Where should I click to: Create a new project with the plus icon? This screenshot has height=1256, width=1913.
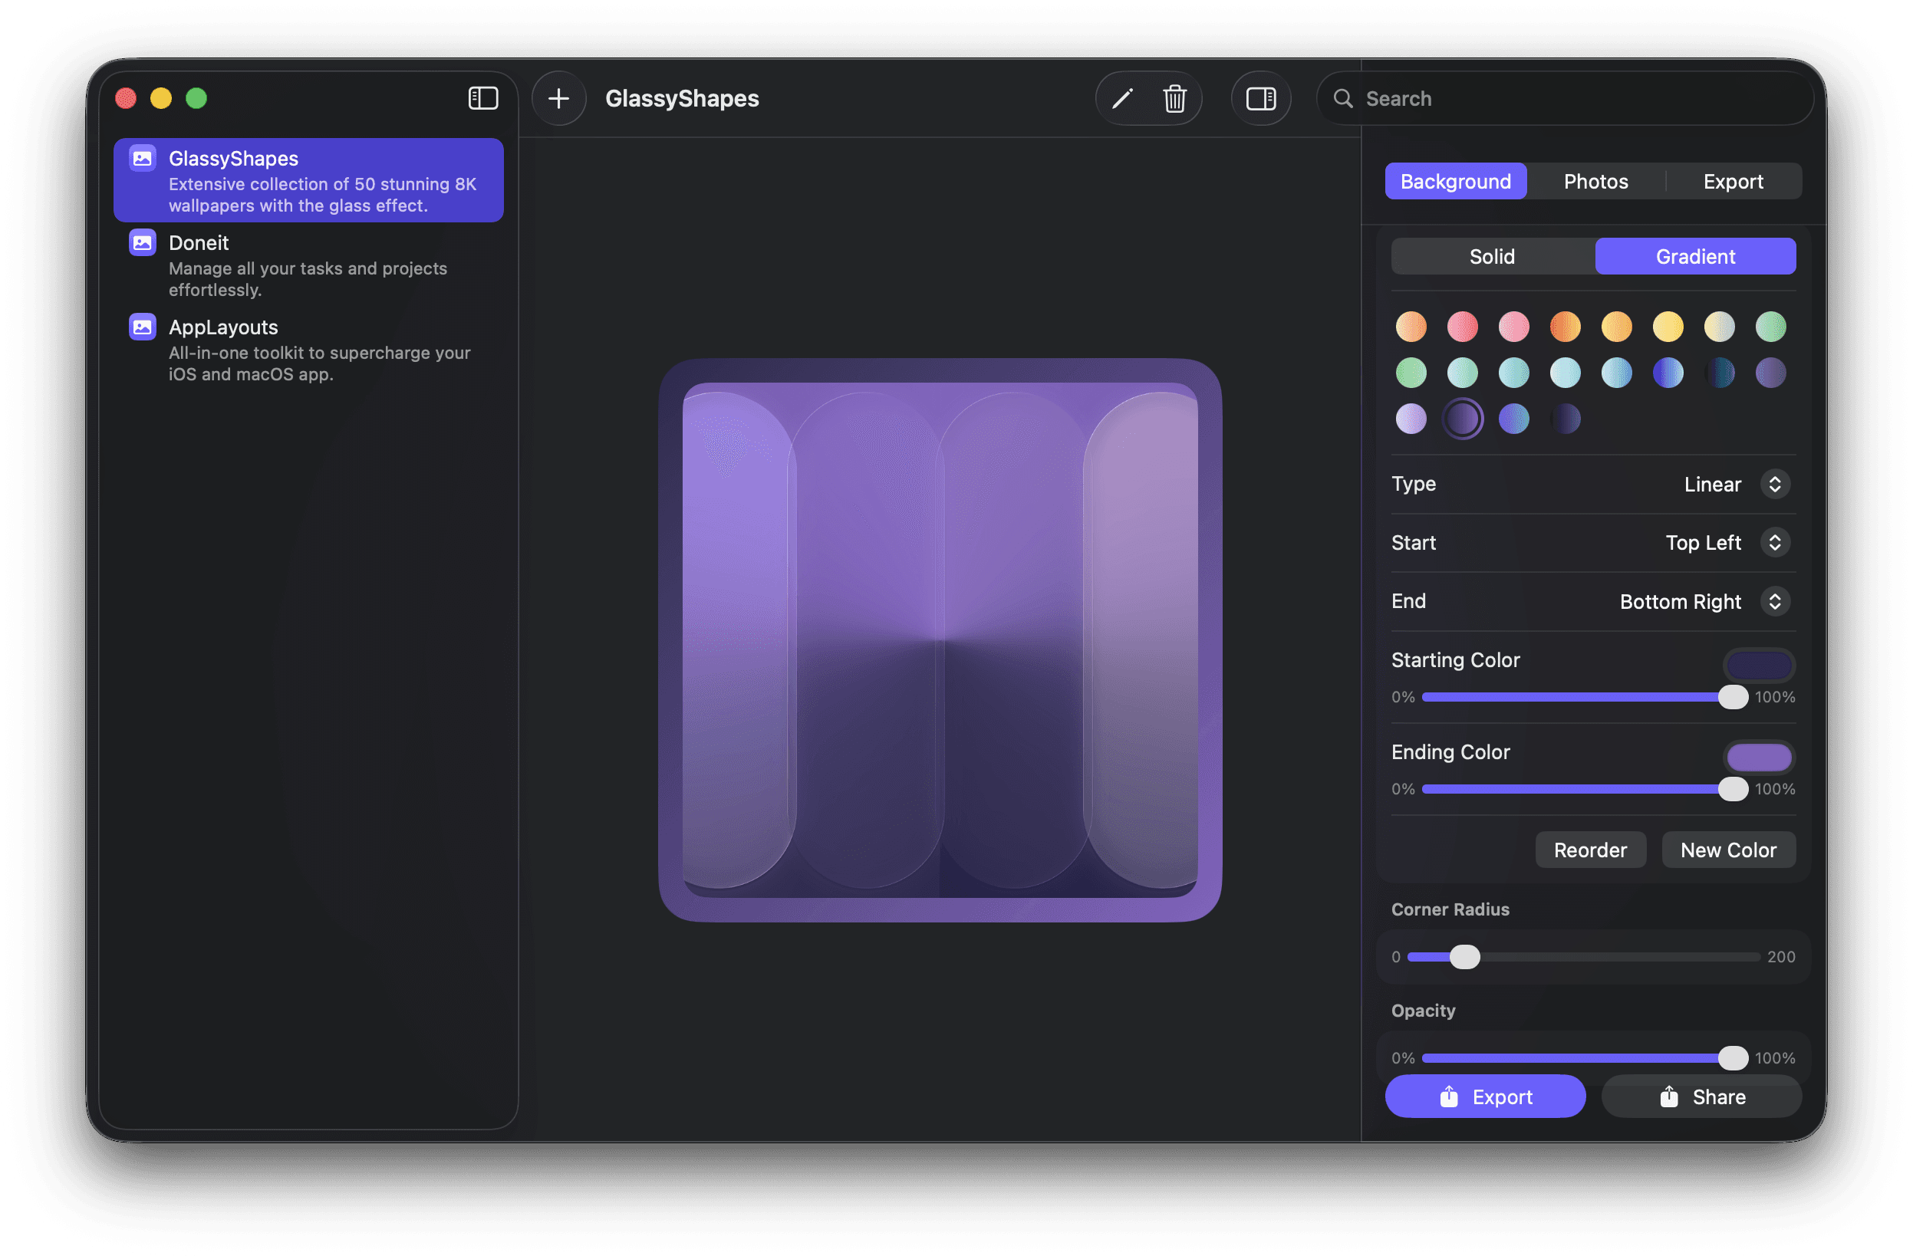tap(558, 98)
